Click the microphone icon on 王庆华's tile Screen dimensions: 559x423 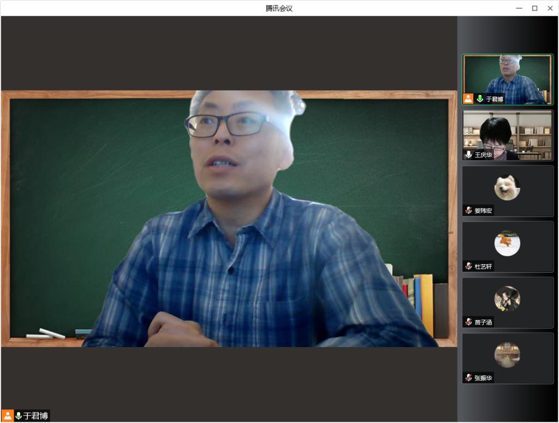pos(468,155)
